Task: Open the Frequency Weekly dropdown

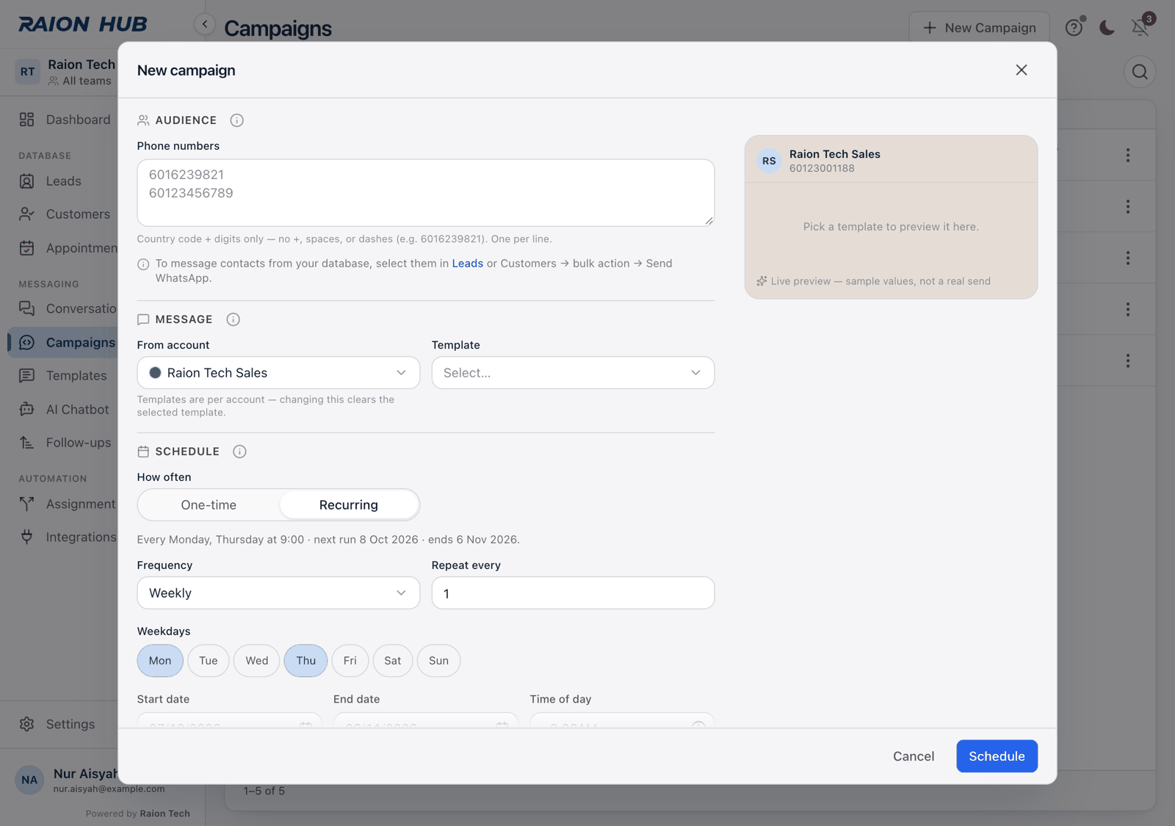Action: tap(278, 593)
